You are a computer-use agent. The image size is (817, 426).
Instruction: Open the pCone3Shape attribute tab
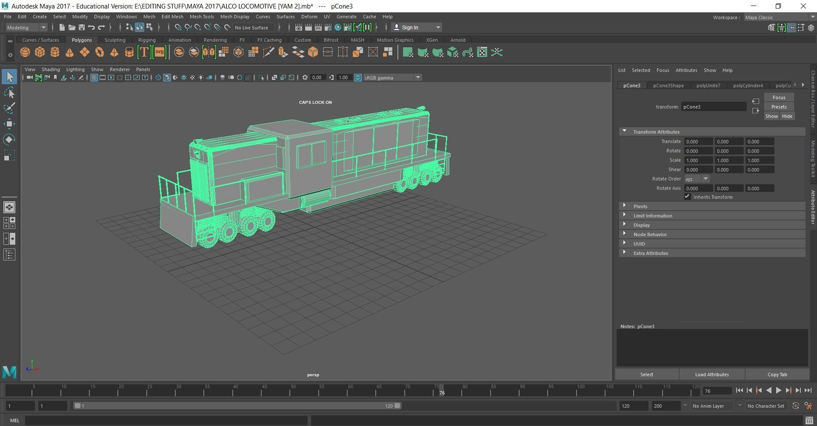(x=668, y=86)
